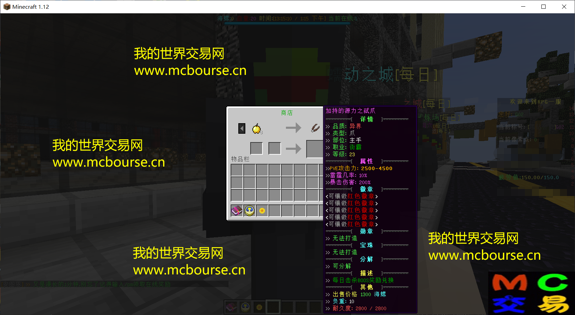Viewport: 575px width, 315px height.
Task: Click the 类型: 爪 tooltip line
Action: (x=340, y=133)
